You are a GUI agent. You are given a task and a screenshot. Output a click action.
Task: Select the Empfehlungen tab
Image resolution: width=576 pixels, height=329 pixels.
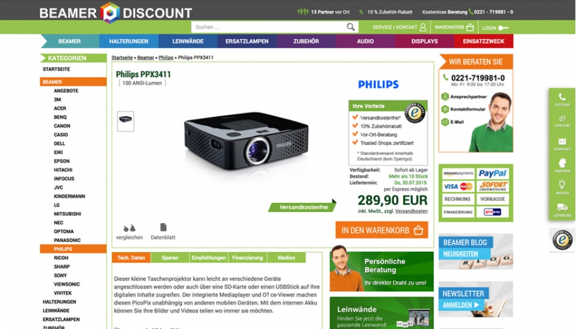tap(209, 258)
